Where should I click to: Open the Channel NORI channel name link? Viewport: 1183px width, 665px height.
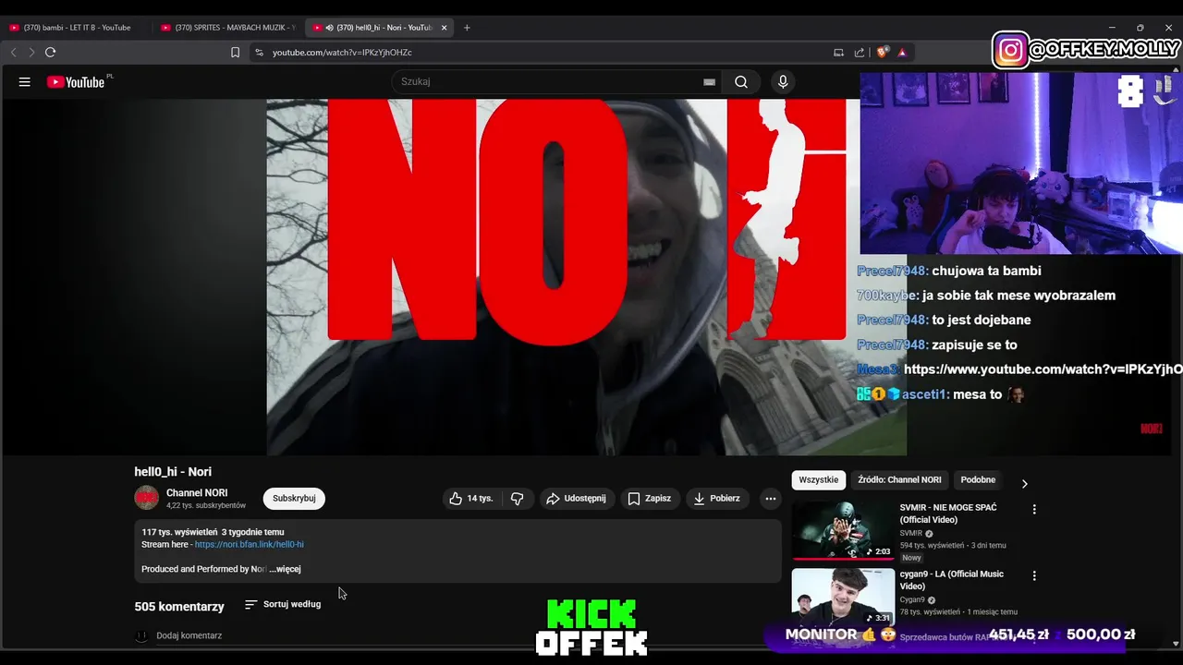tap(197, 493)
